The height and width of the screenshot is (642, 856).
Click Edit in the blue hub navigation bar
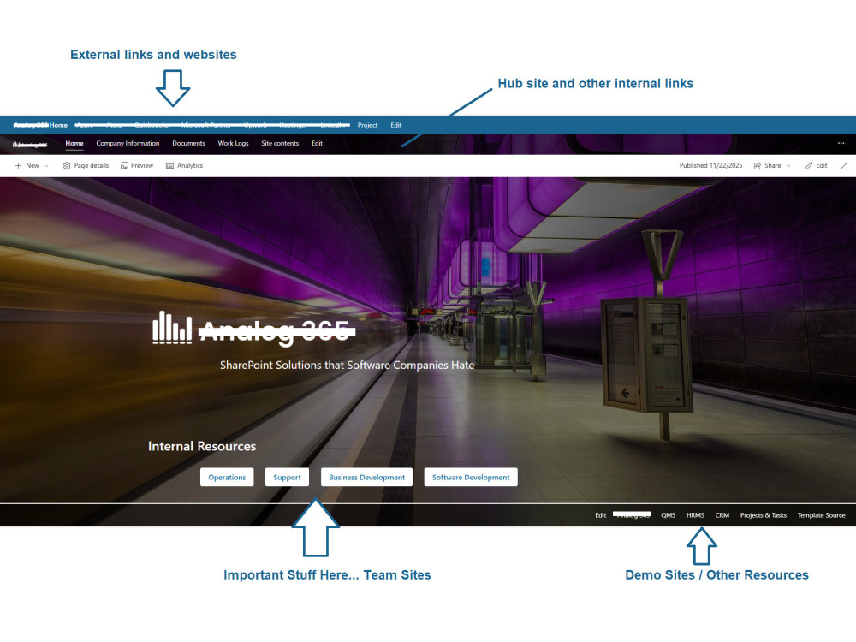point(395,125)
